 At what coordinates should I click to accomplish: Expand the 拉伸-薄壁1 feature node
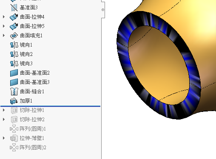(x=4, y=138)
